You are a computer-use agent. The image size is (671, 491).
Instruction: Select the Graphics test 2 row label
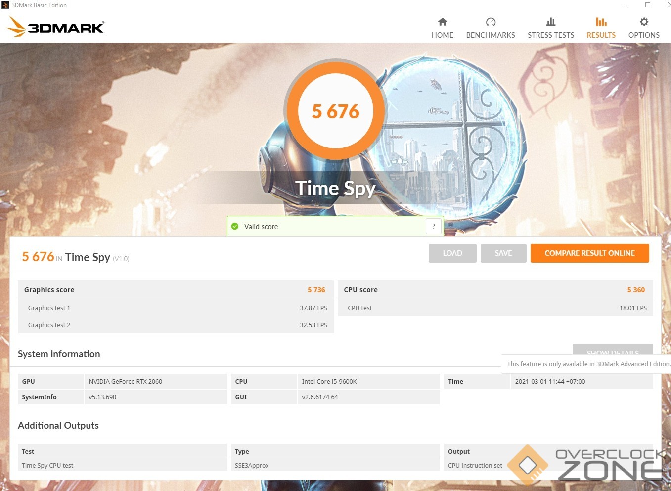point(49,325)
